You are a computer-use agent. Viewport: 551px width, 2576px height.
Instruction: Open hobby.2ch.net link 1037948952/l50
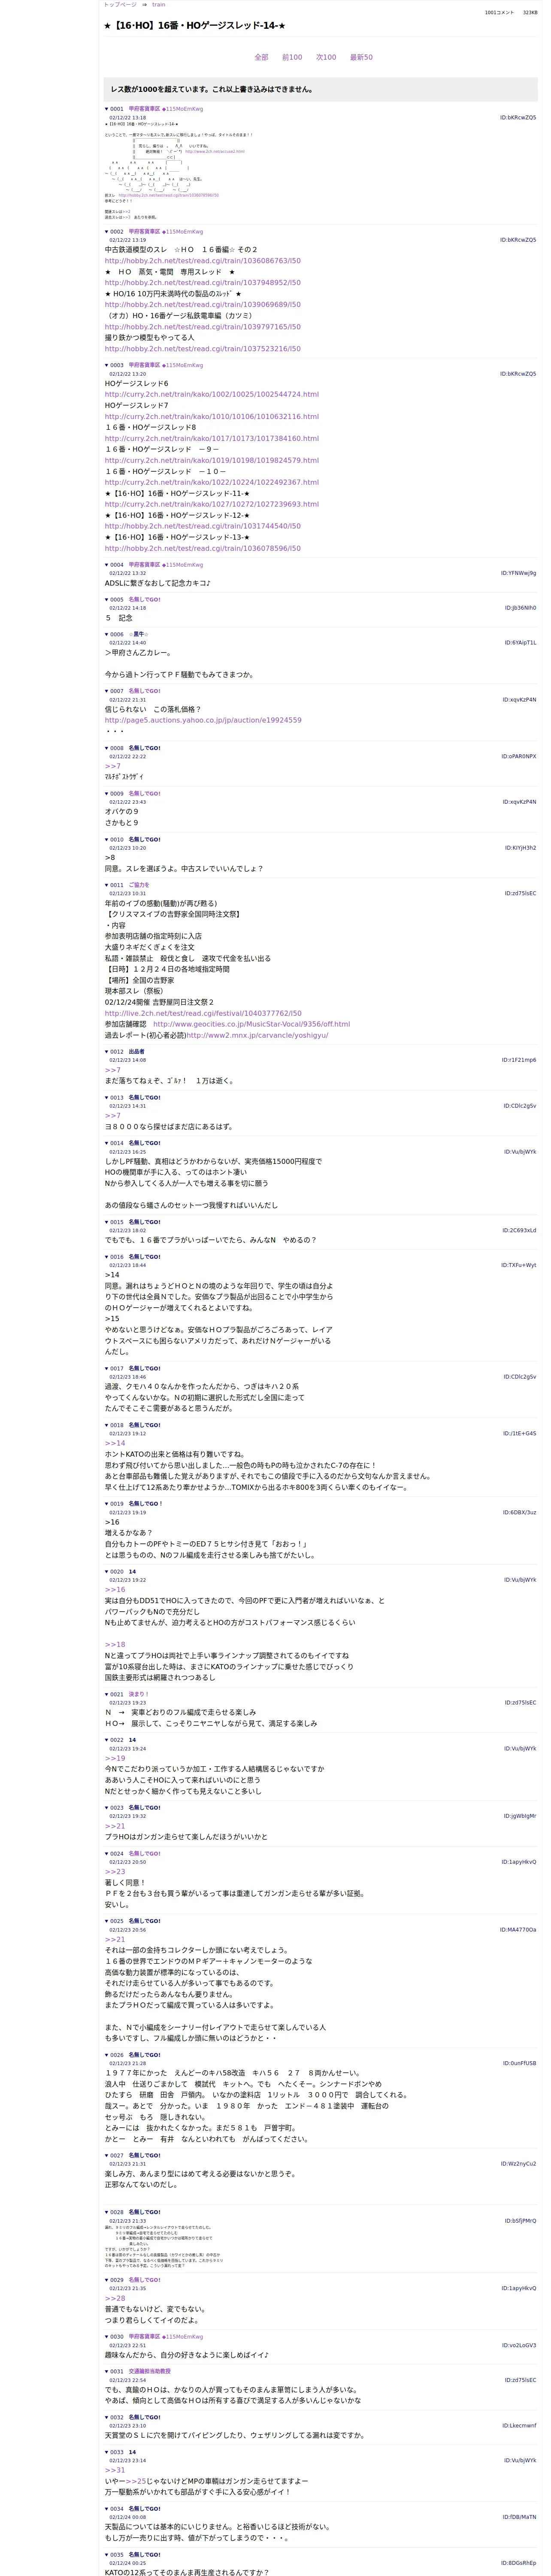tap(202, 283)
